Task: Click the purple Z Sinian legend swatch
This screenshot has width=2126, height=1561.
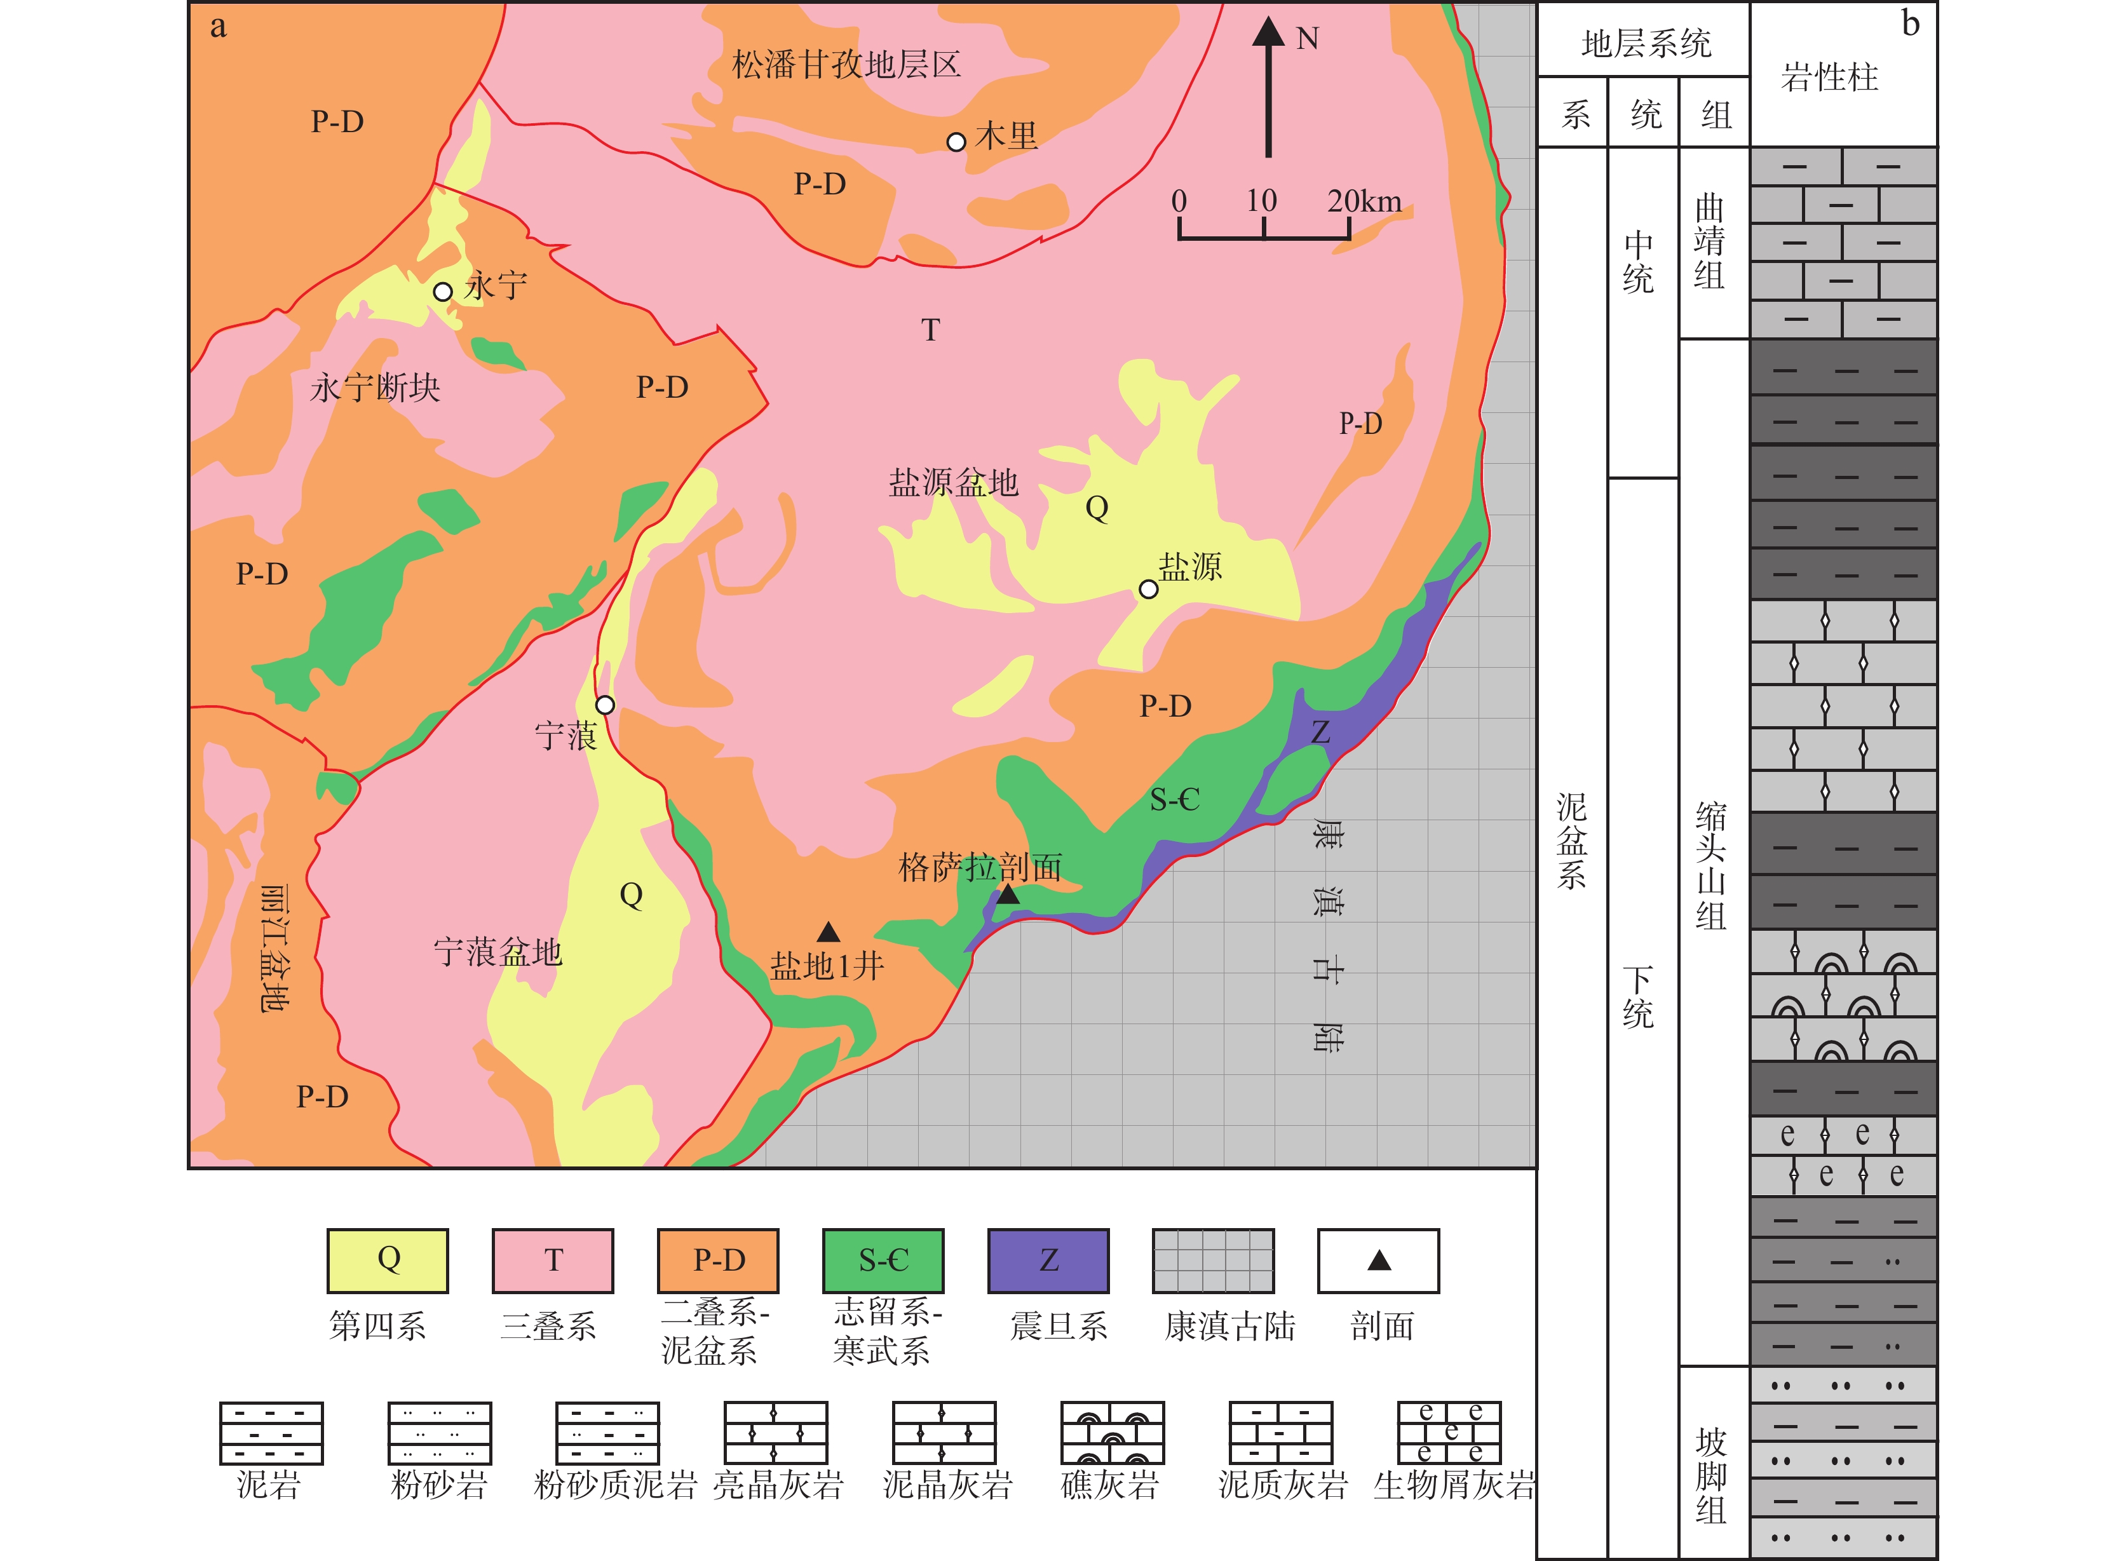Action: tap(1048, 1260)
